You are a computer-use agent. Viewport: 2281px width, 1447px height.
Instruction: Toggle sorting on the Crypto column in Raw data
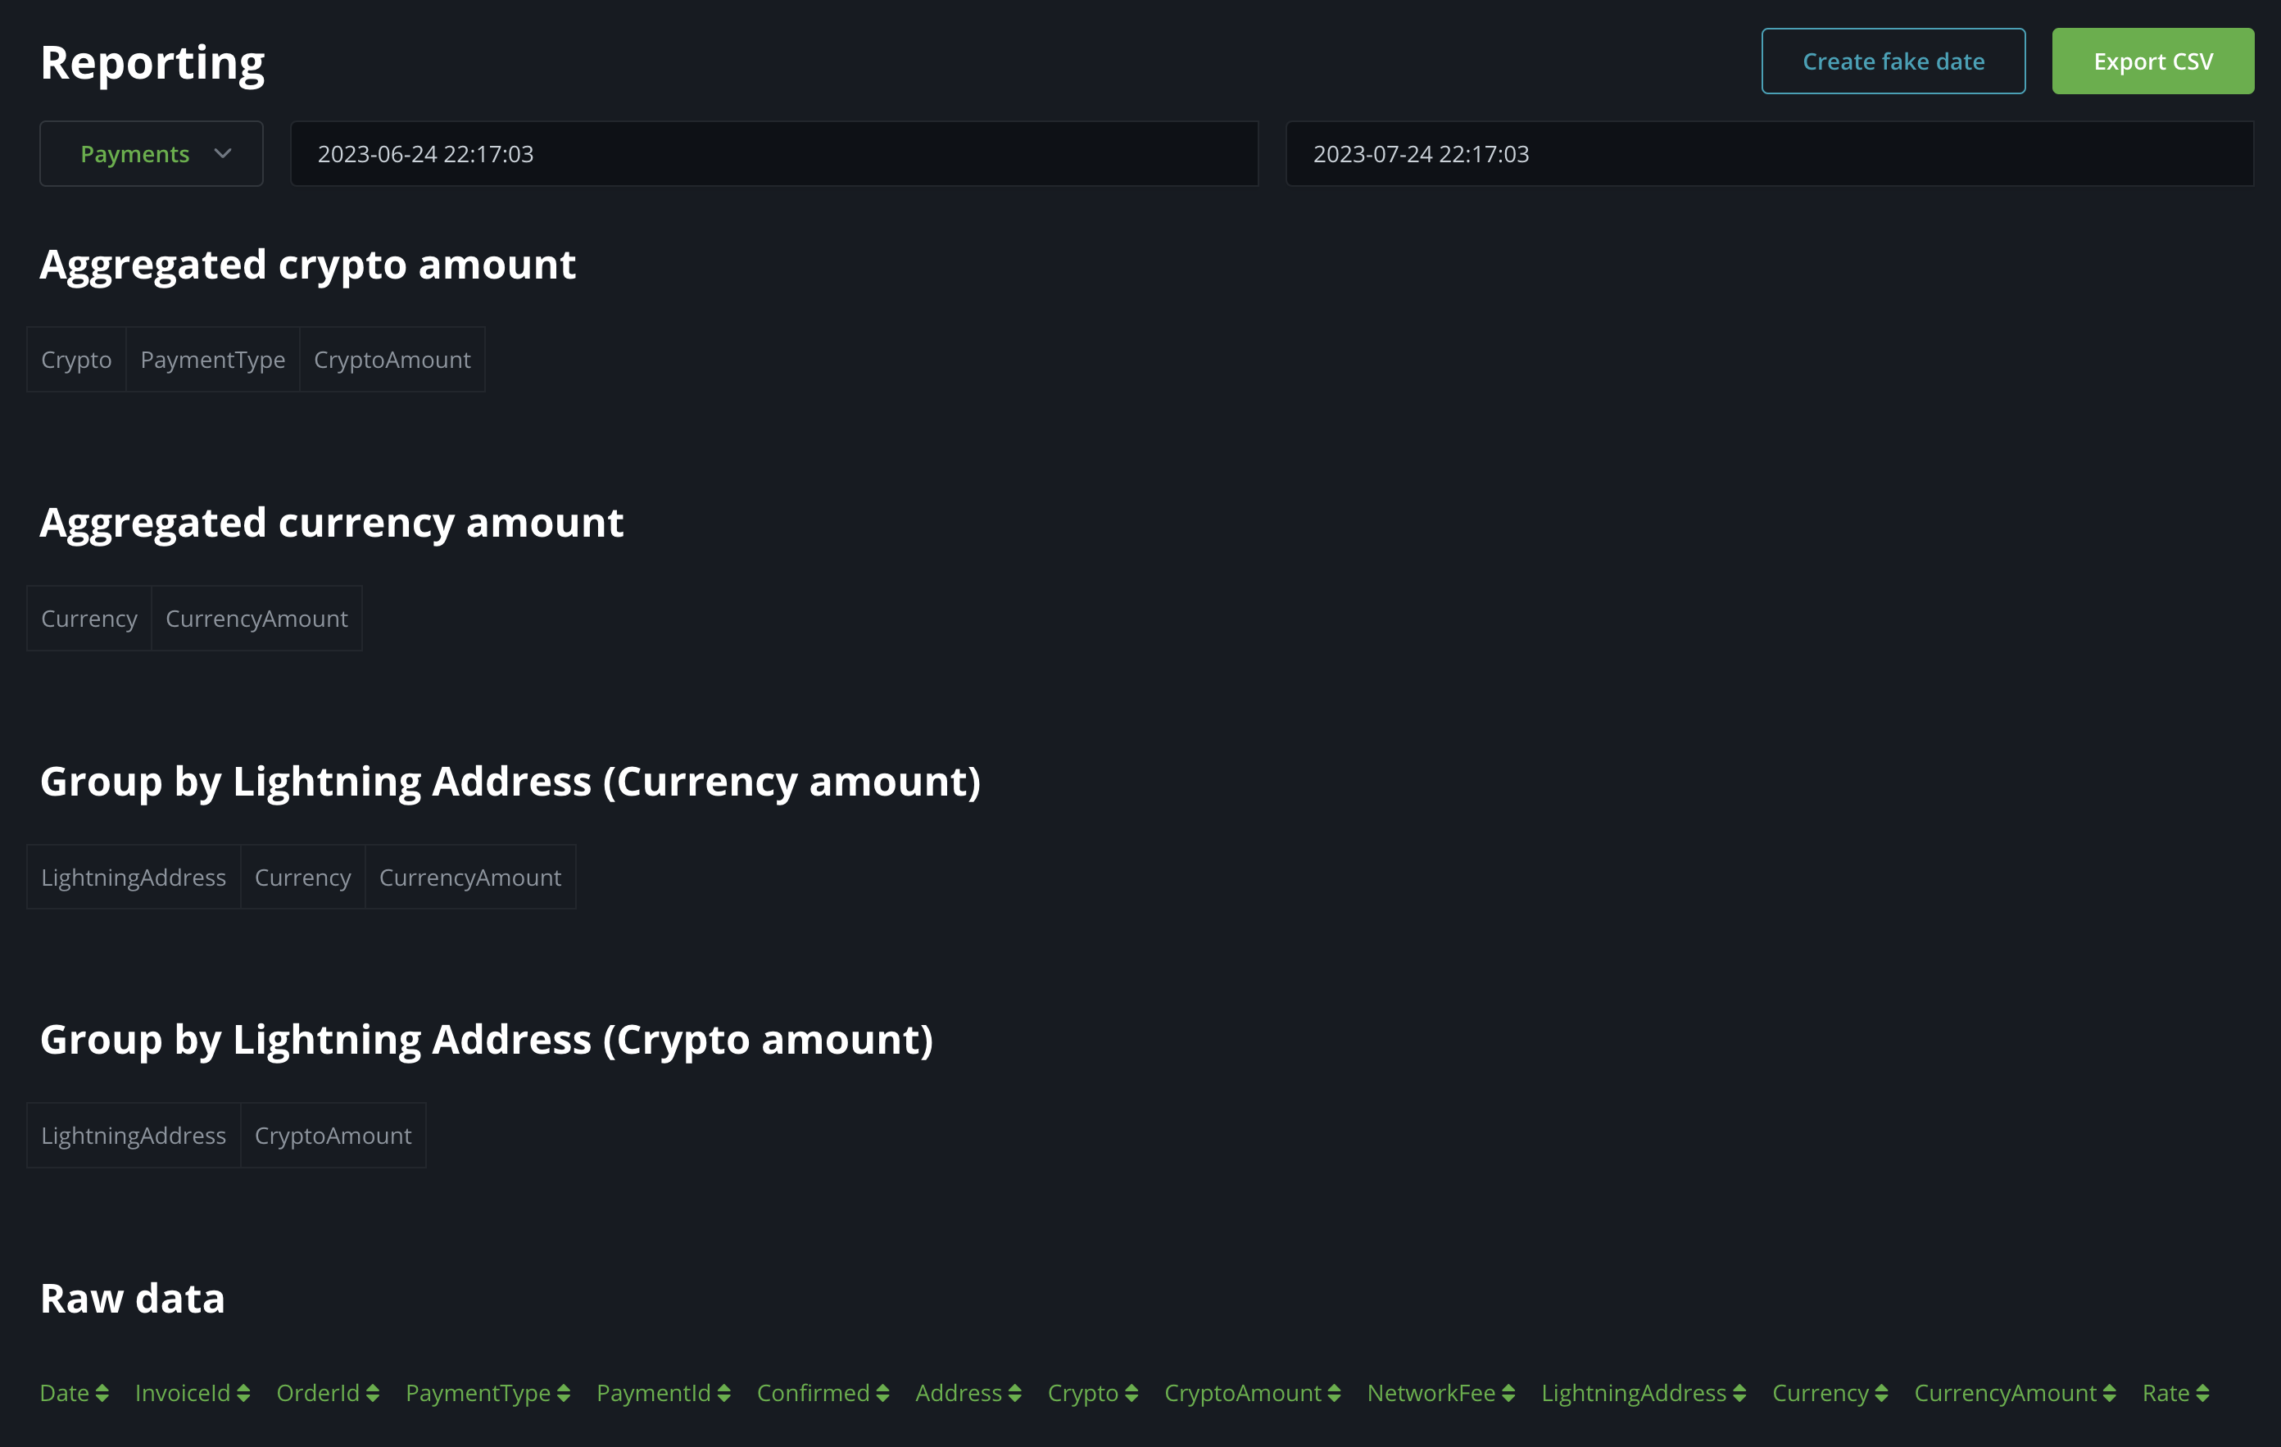pos(1134,1393)
